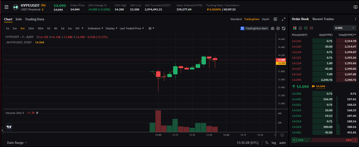The image size is (359, 147).
Task: Switch to the Recent Trades tab
Action: pos(323,19)
